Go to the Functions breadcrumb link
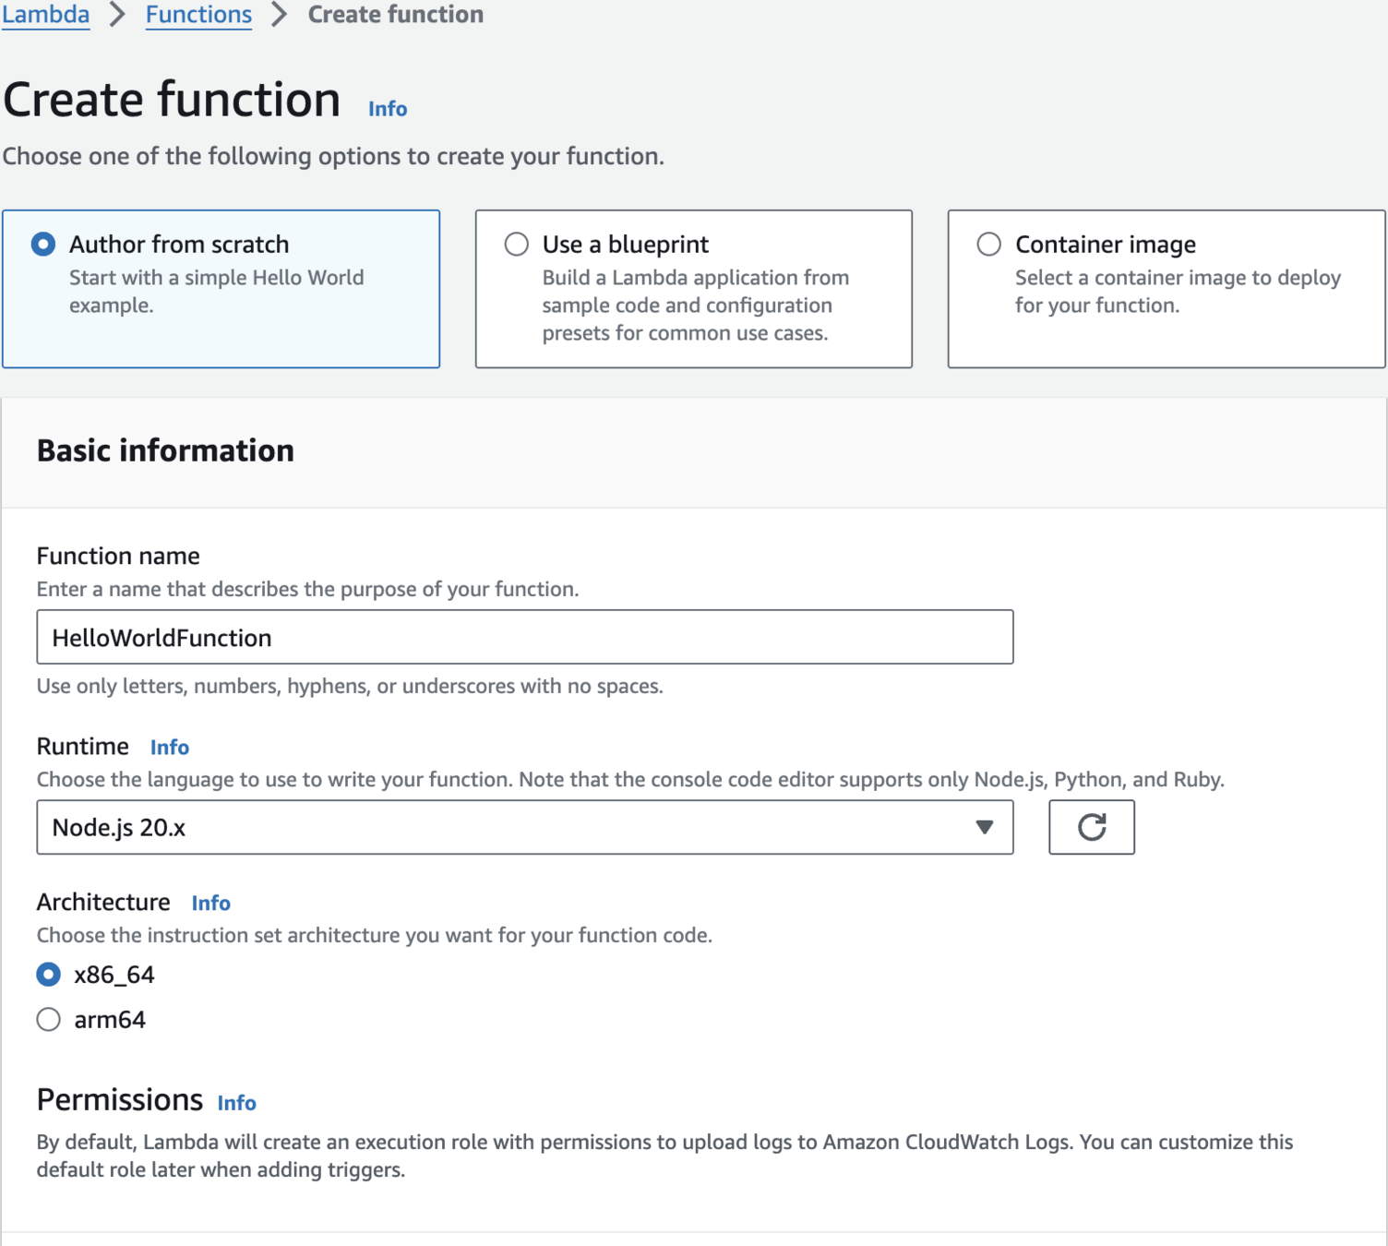 [198, 15]
